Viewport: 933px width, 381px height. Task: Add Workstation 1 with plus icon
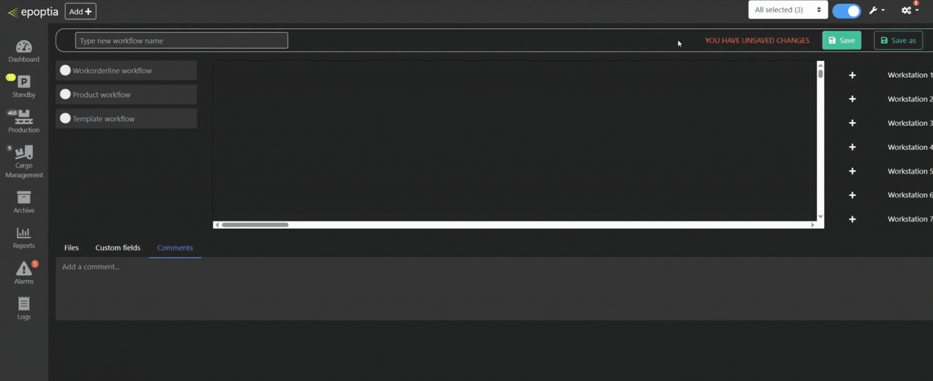852,75
